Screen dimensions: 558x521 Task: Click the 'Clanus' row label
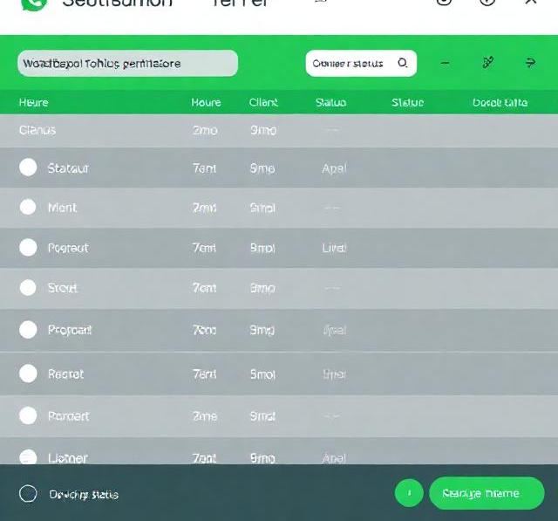[x=37, y=130]
